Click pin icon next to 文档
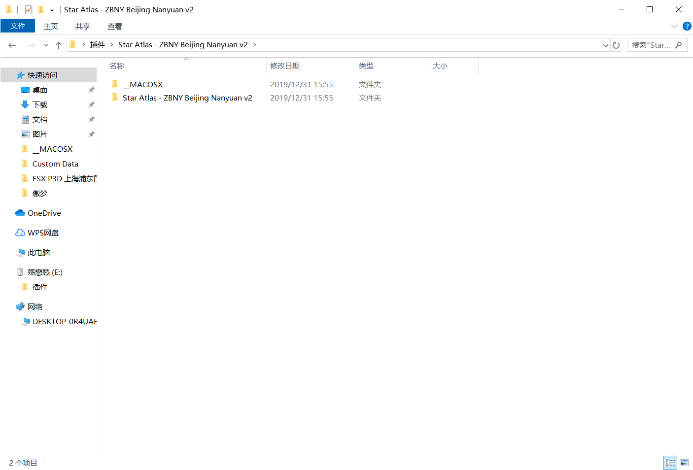This screenshot has height=470, width=693. click(x=91, y=119)
